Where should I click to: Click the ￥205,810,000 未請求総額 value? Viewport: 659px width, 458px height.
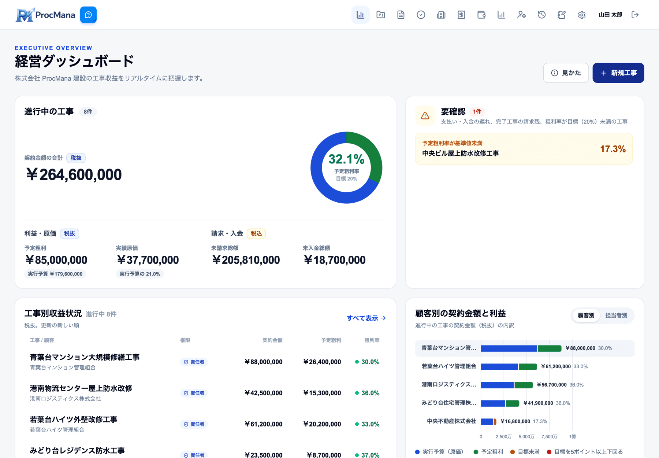point(246,260)
